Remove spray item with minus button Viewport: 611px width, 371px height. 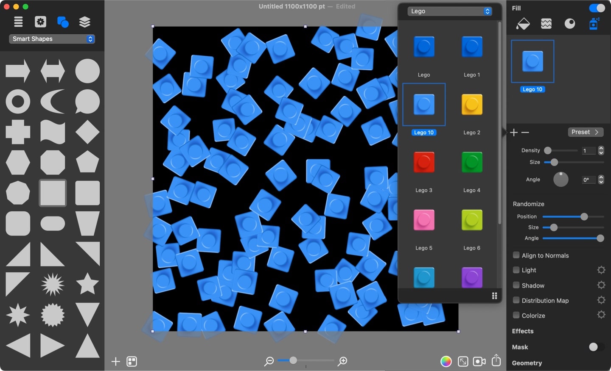coord(525,133)
